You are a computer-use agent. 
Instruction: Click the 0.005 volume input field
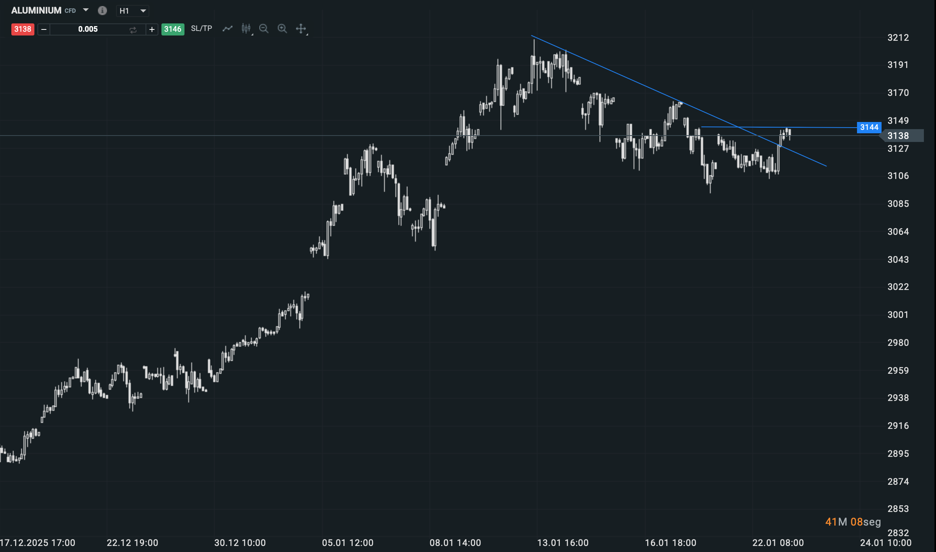point(88,29)
